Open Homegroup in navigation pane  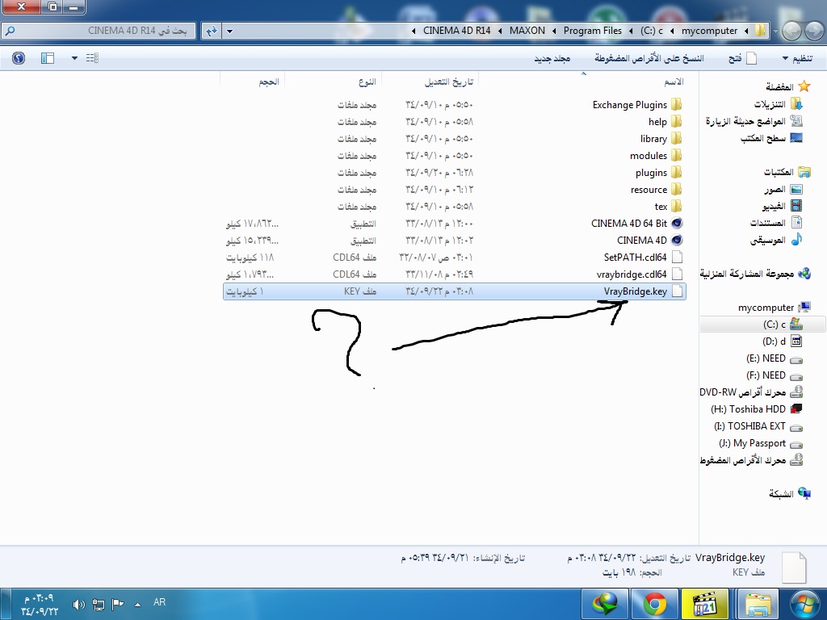pyautogui.click(x=755, y=274)
